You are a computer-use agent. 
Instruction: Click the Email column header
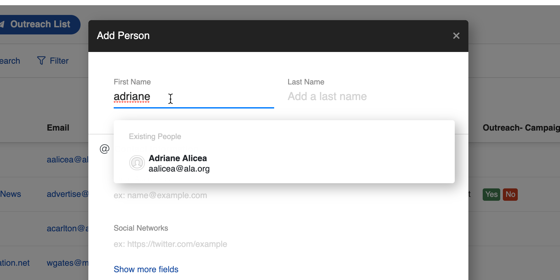[58, 128]
